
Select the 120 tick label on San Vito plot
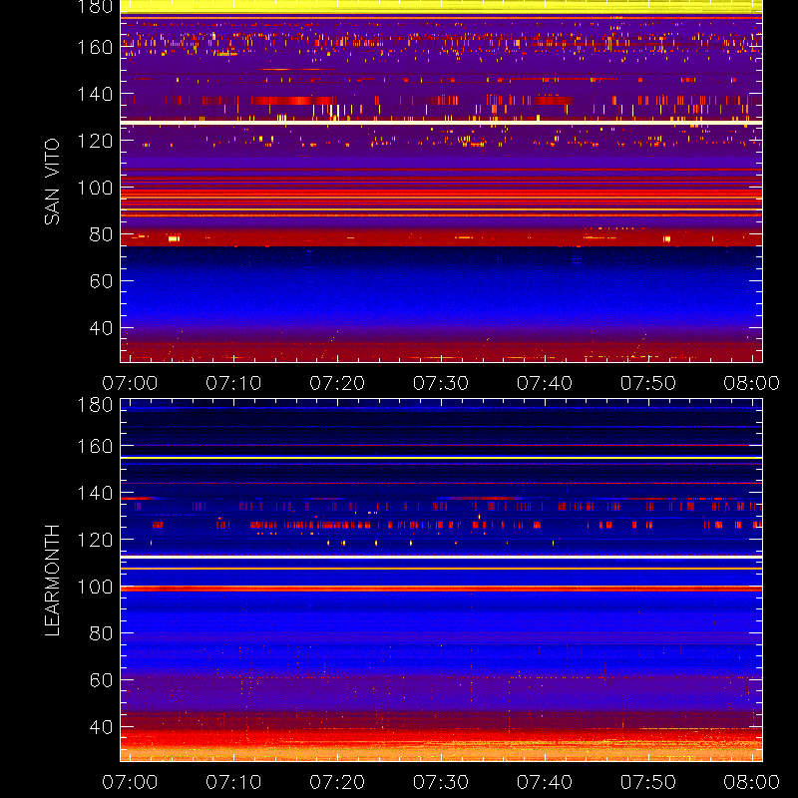tap(95, 141)
